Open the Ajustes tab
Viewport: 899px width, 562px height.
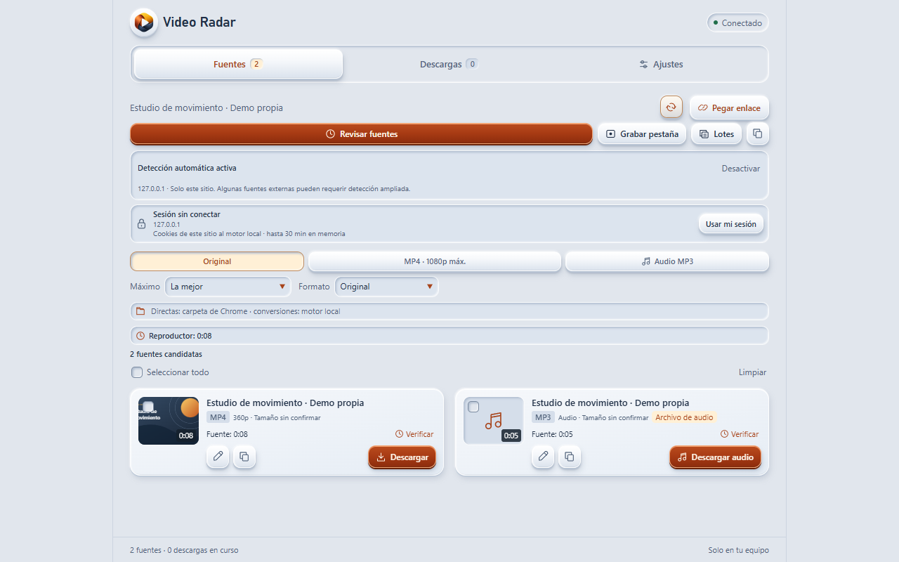pos(661,64)
